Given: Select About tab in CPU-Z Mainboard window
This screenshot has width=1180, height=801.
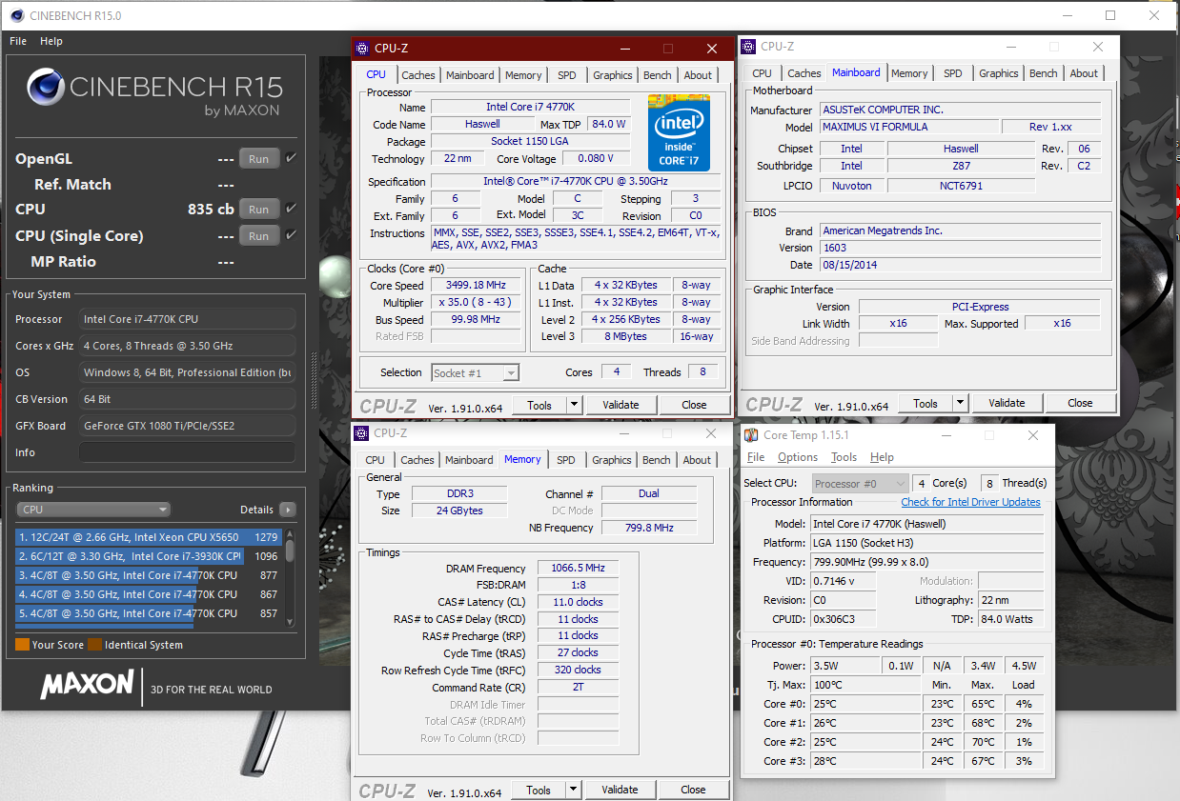Looking at the screenshot, I should coord(1084,73).
